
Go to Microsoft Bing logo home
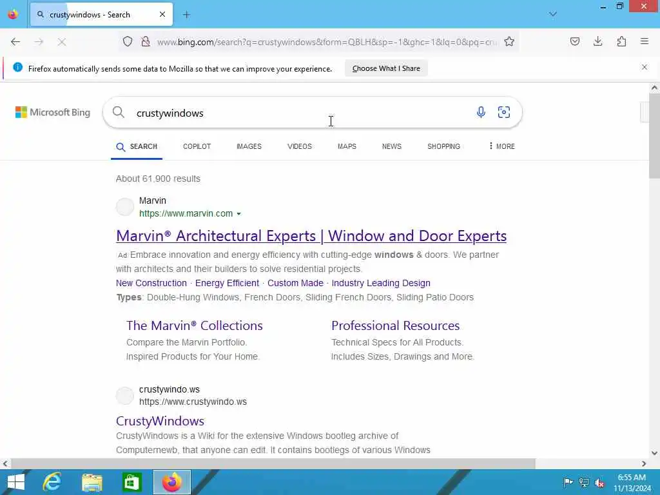coord(53,112)
